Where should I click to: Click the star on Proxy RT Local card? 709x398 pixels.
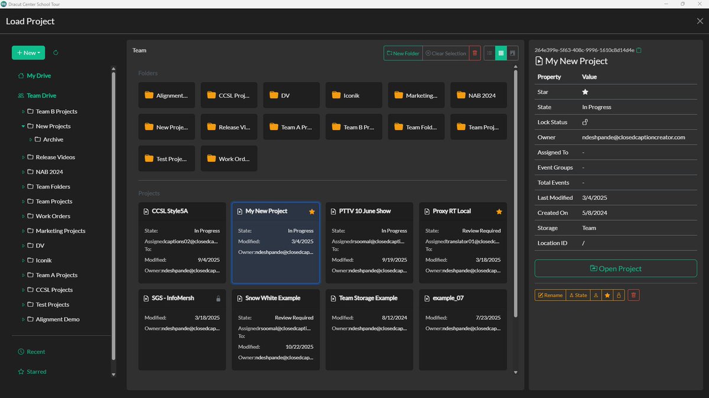click(x=499, y=211)
